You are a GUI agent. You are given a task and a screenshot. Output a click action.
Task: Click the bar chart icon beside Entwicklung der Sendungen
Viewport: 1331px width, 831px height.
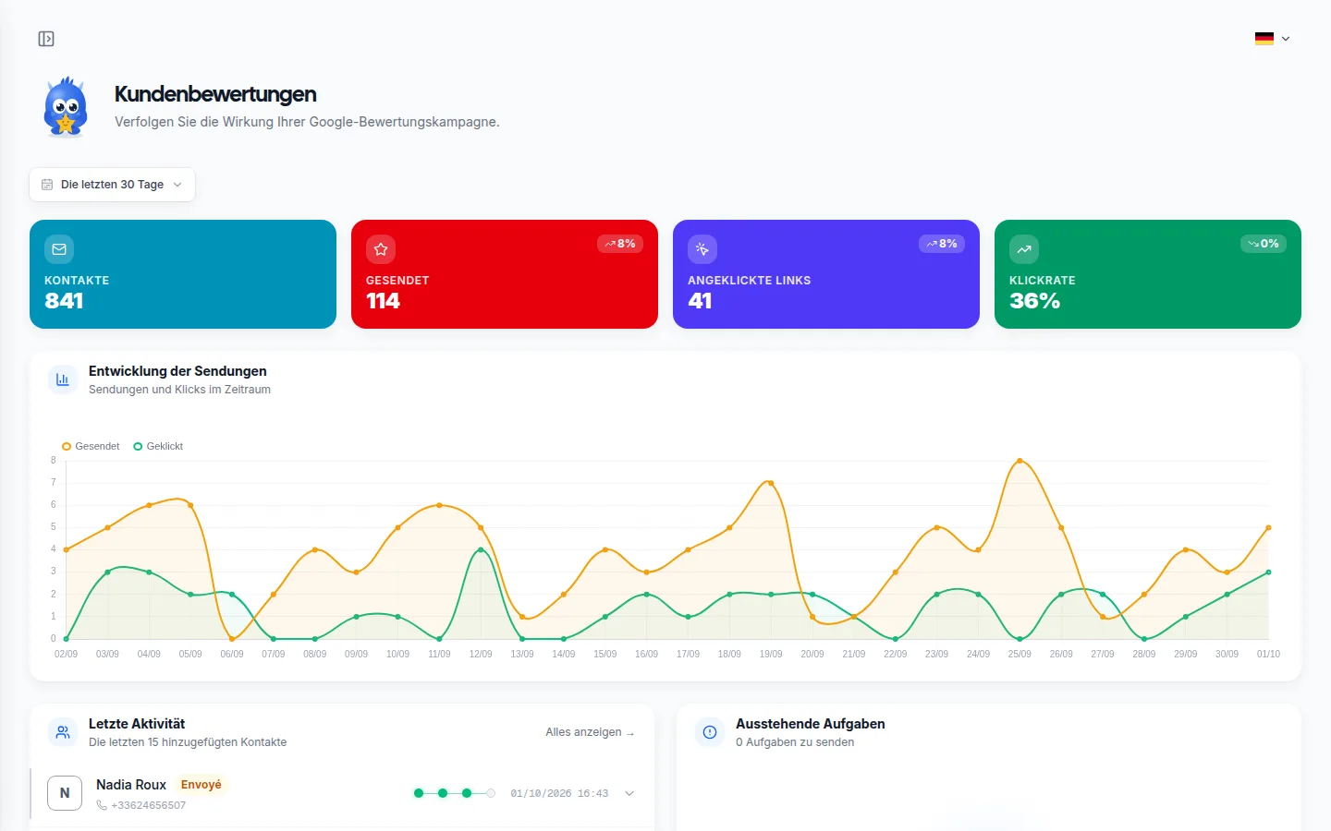63,379
